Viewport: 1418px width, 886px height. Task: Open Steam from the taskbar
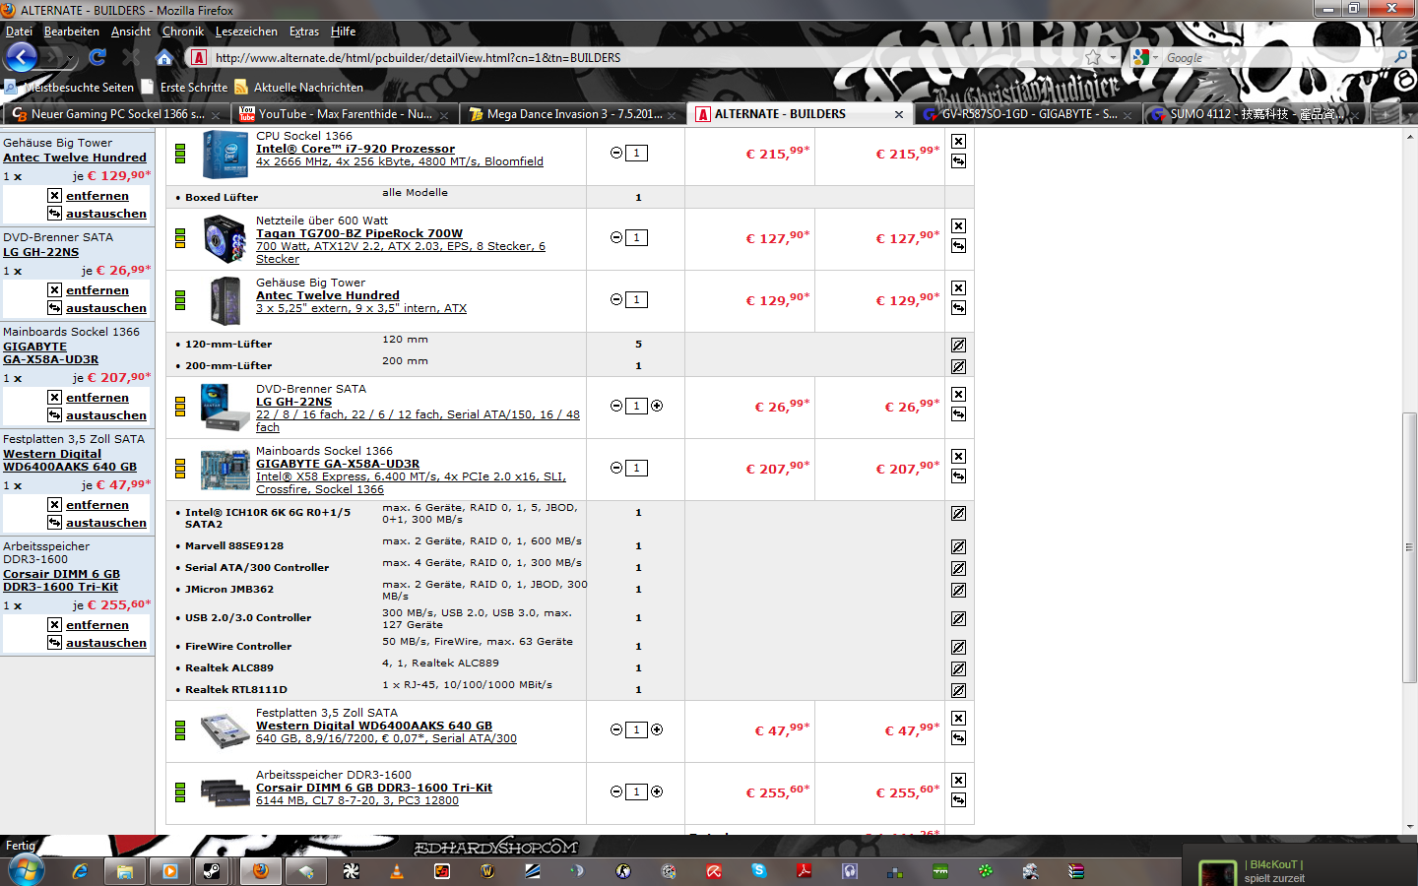212,871
